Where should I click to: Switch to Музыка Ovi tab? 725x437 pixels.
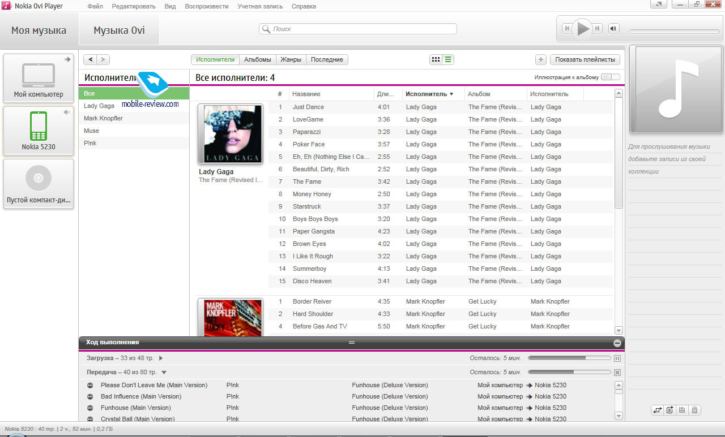(x=119, y=31)
